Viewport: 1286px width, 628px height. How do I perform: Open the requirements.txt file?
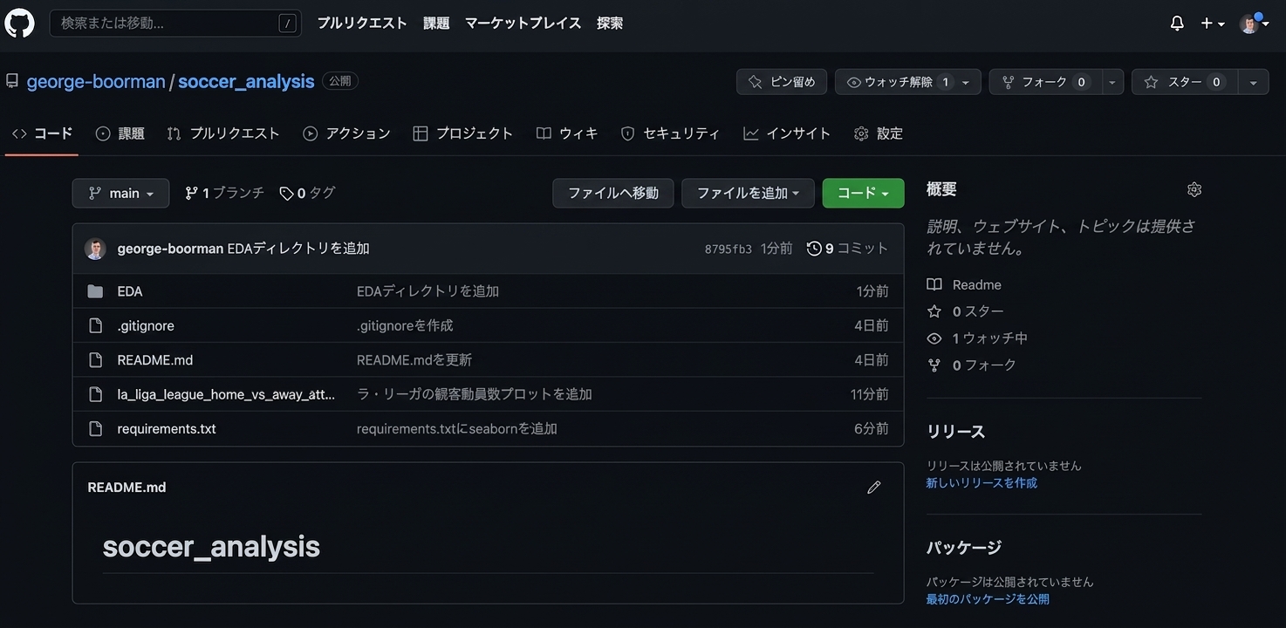point(167,429)
